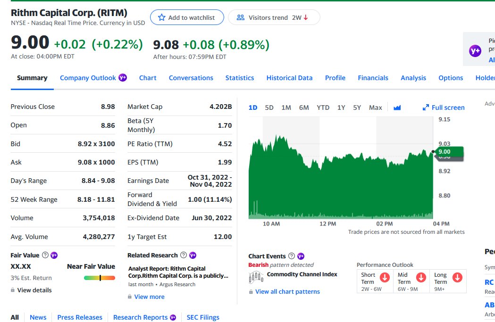Click the Commodity Channel Index pattern name
This screenshot has height=322, width=495.
point(302,274)
